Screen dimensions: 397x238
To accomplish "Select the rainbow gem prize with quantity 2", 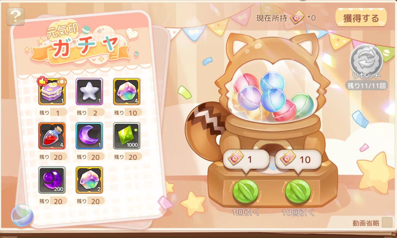I will pyautogui.click(x=89, y=180).
